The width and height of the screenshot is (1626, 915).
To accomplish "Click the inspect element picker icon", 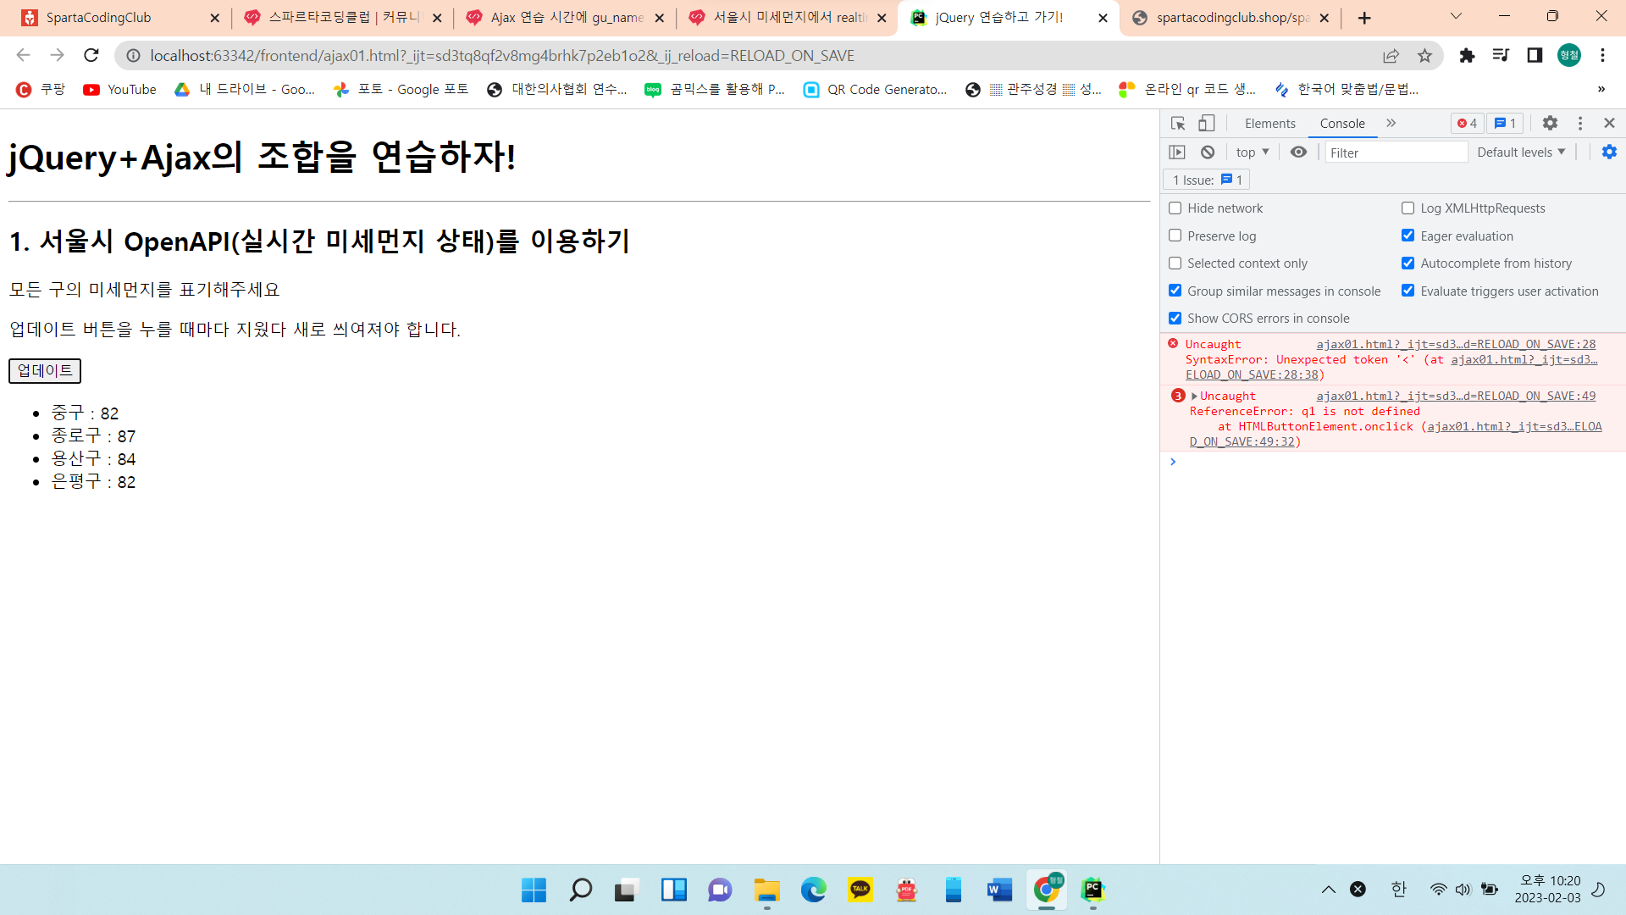I will (x=1178, y=124).
